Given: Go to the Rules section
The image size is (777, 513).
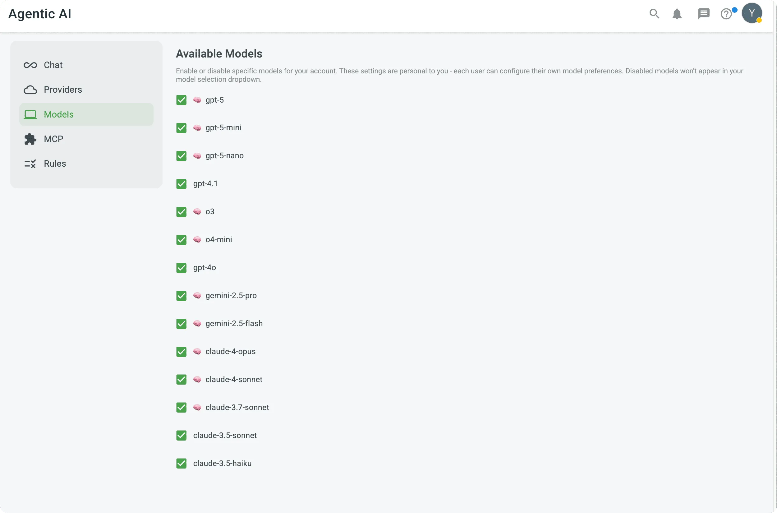Looking at the screenshot, I should pos(55,164).
